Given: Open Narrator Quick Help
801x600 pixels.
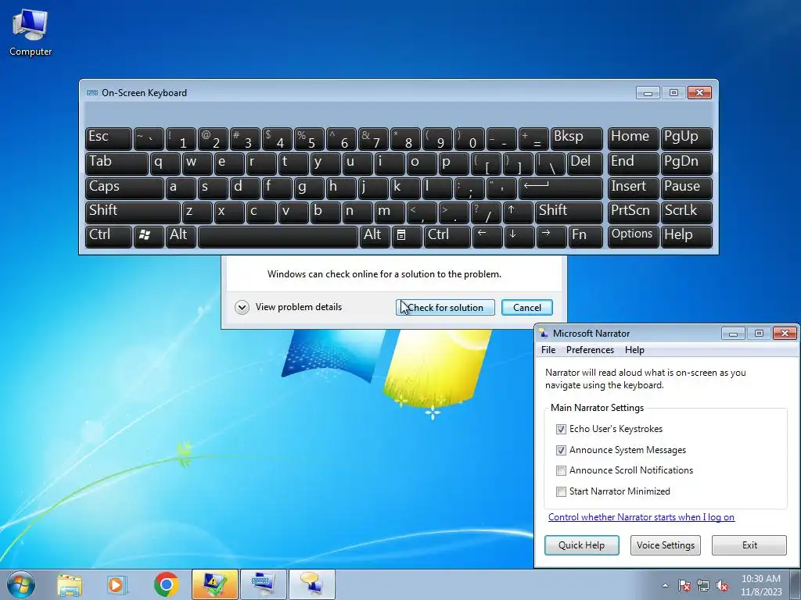Looking at the screenshot, I should 581,545.
